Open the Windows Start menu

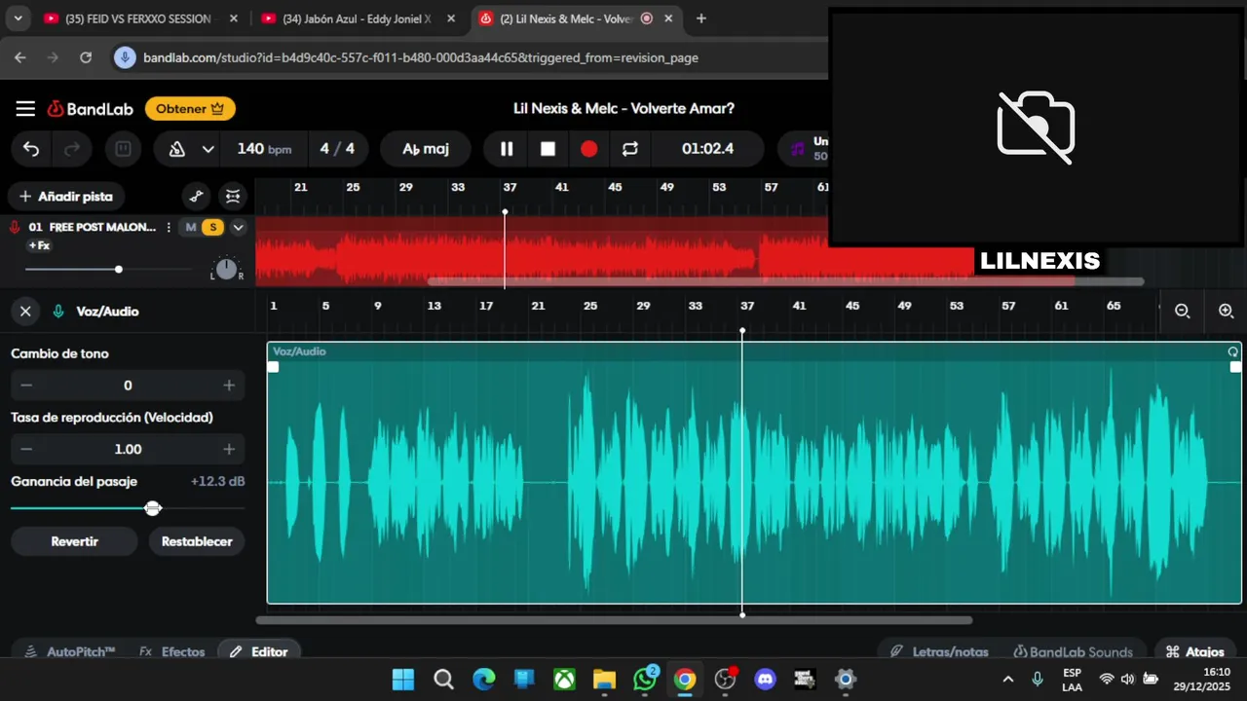[402, 679]
